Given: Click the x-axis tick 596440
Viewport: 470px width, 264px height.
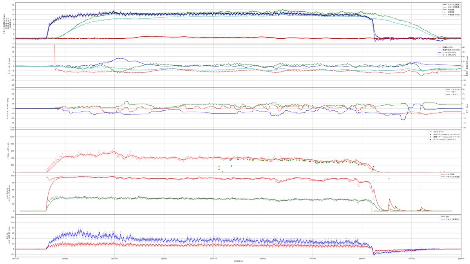Looking at the screenshot, I should [x=362, y=258].
